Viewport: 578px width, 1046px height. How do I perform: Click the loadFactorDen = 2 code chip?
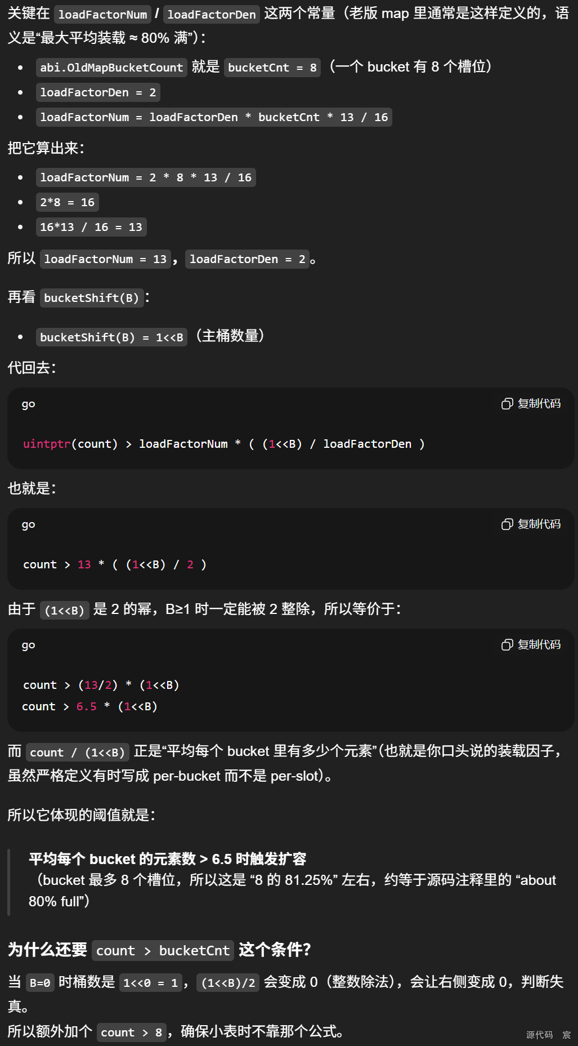click(98, 92)
